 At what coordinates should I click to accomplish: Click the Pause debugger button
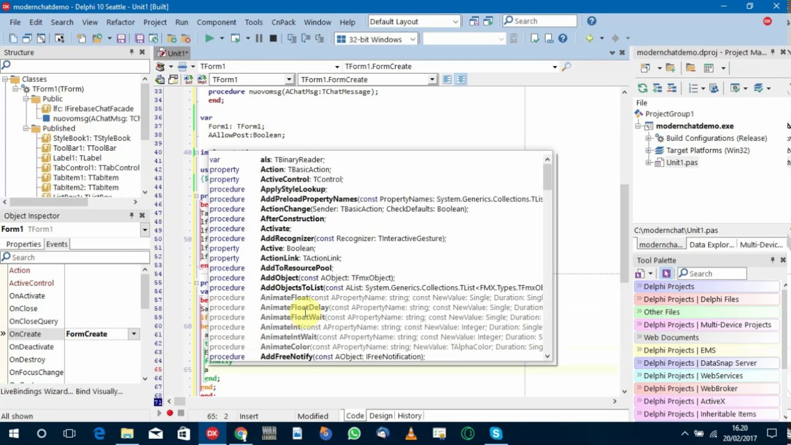click(x=259, y=39)
